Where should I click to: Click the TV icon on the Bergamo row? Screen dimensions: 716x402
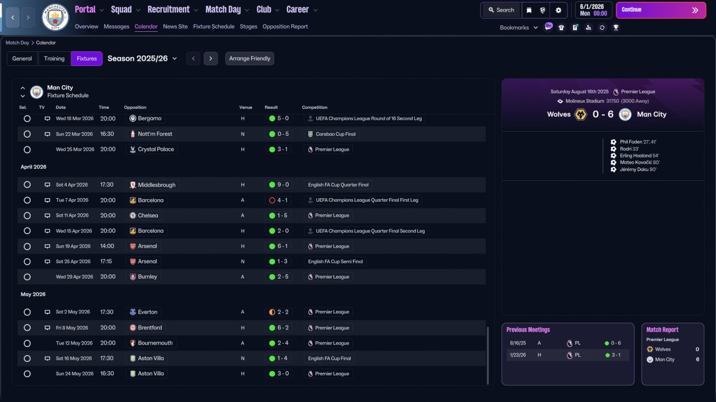pyautogui.click(x=48, y=118)
